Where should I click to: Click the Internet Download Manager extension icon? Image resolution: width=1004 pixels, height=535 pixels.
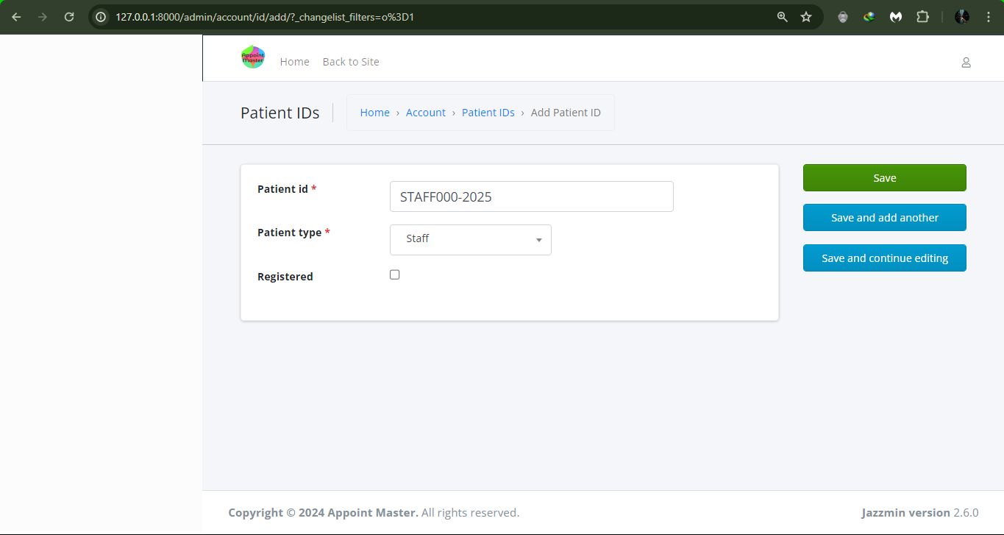click(x=869, y=17)
